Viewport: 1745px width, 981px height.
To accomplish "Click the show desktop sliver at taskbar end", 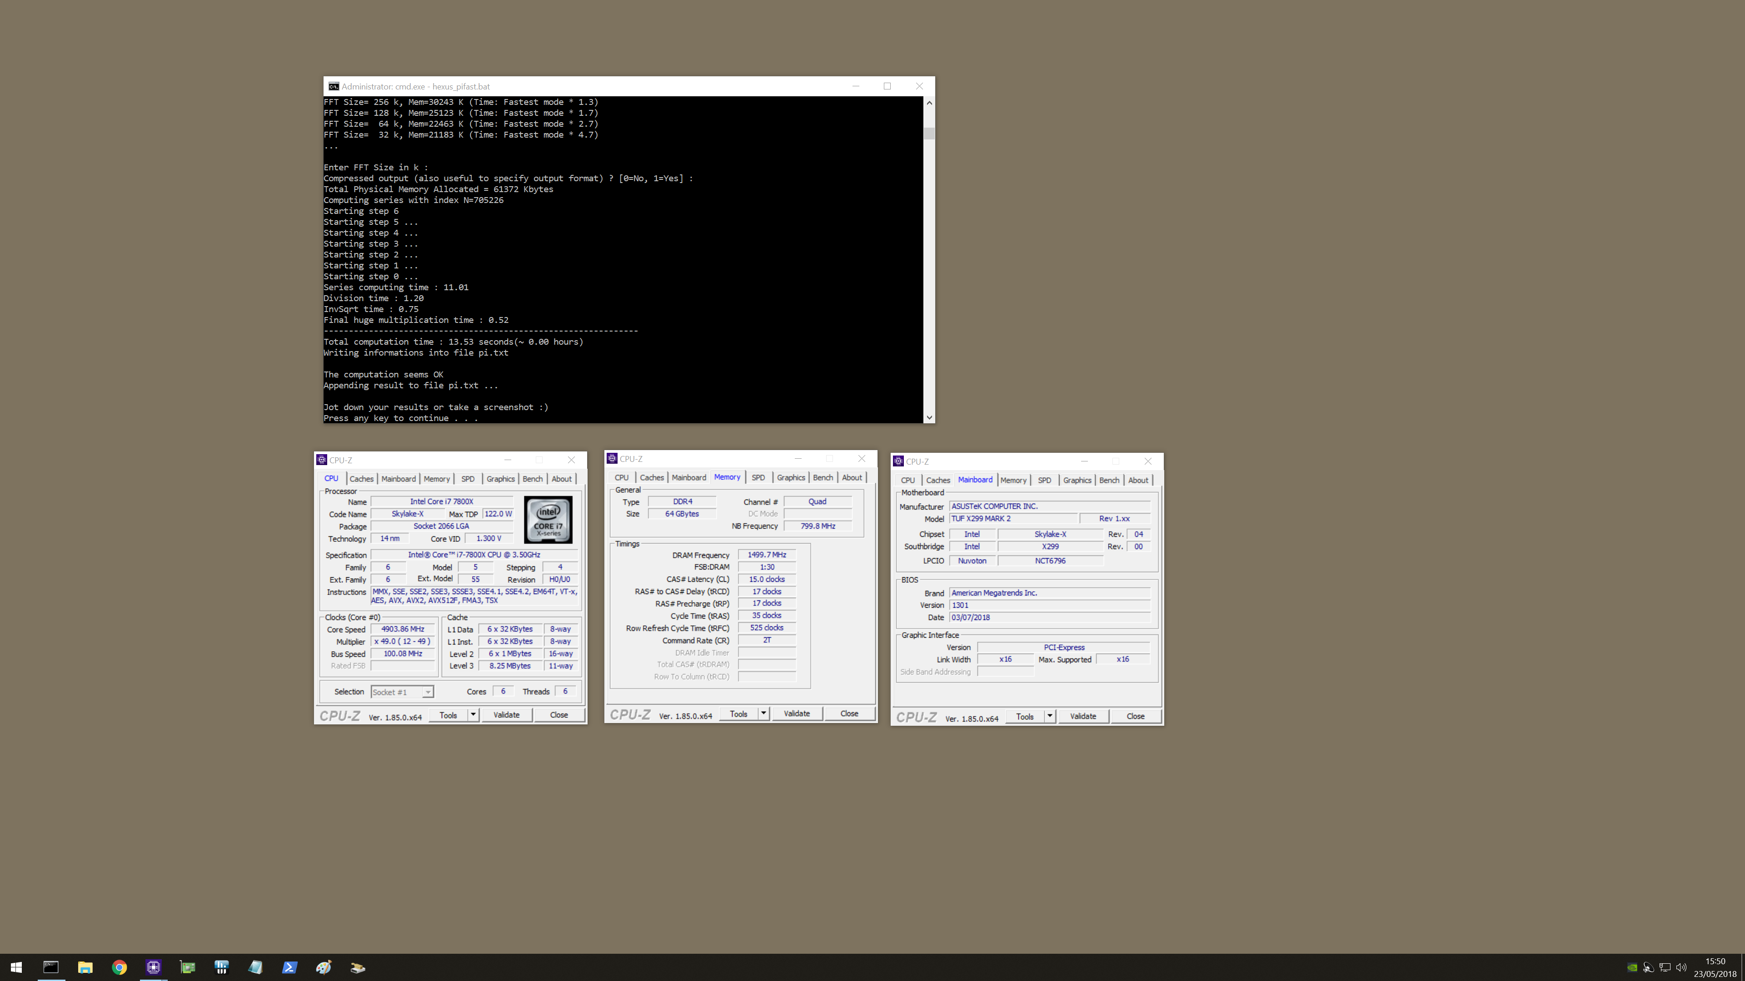I will pos(1742,967).
